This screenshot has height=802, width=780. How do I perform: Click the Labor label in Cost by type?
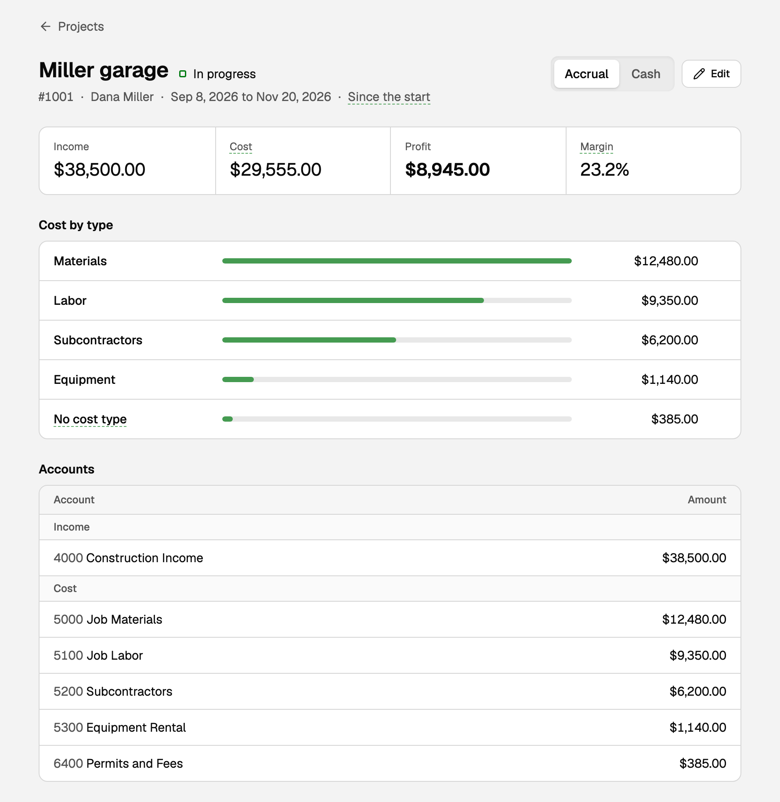coord(70,300)
